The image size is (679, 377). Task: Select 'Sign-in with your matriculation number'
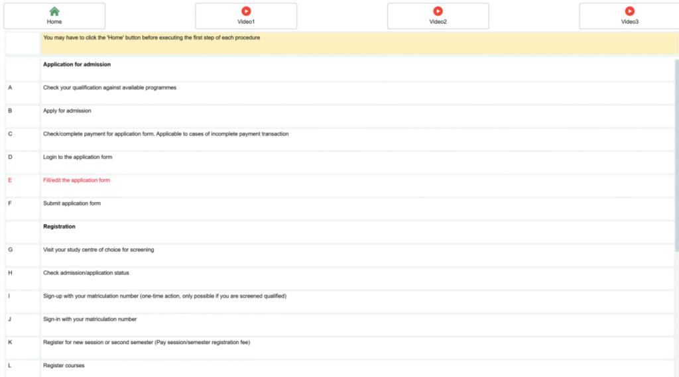click(90, 319)
